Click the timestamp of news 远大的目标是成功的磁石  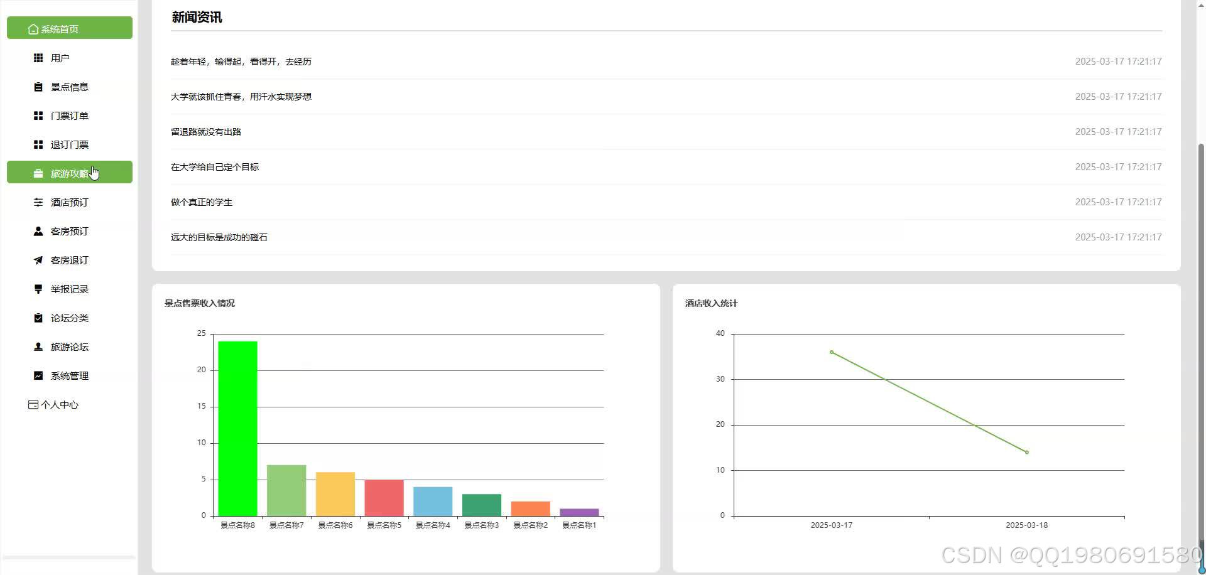point(1118,237)
